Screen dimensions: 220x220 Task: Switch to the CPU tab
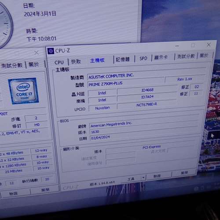[59, 62]
